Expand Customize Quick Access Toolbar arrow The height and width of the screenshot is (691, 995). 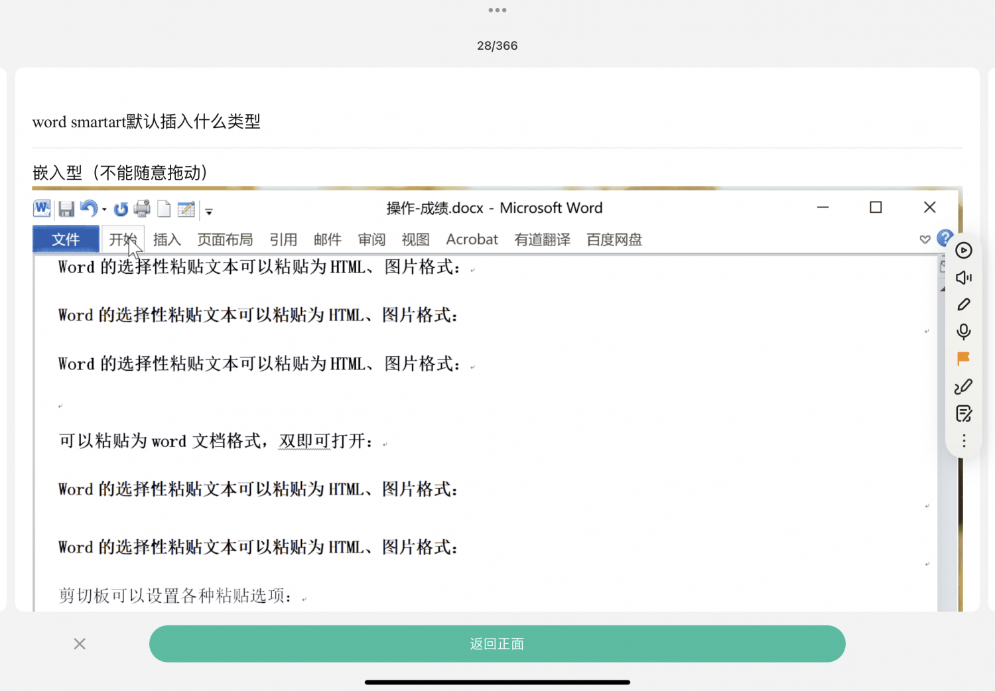pyautogui.click(x=209, y=212)
